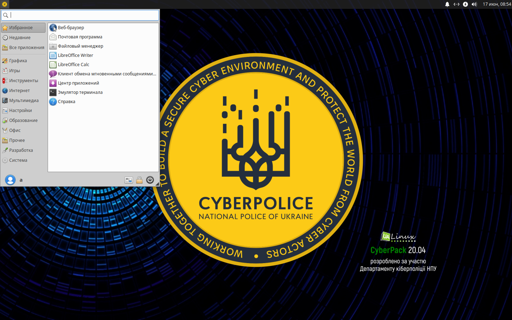The height and width of the screenshot is (320, 512).
Task: Open the Веб-браузер globe icon
Action: [x=53, y=28]
